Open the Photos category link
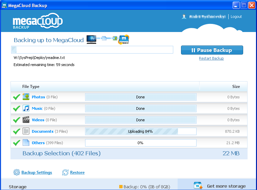Screen dimensions: 257x190 38,97
